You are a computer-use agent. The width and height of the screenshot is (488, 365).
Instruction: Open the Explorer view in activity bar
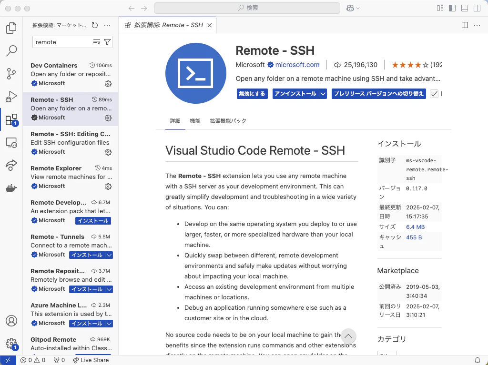click(11, 28)
